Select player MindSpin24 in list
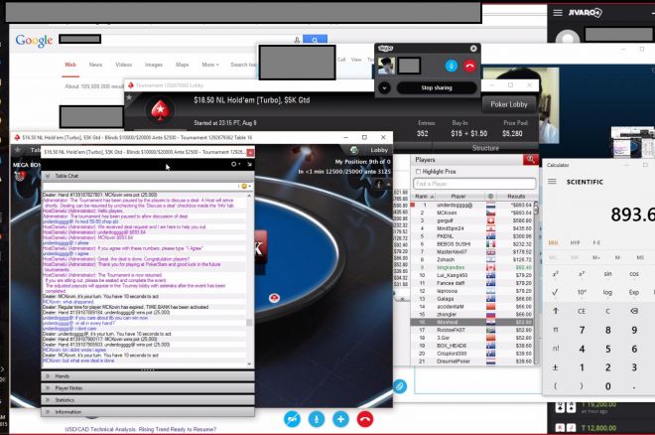 pos(471,228)
